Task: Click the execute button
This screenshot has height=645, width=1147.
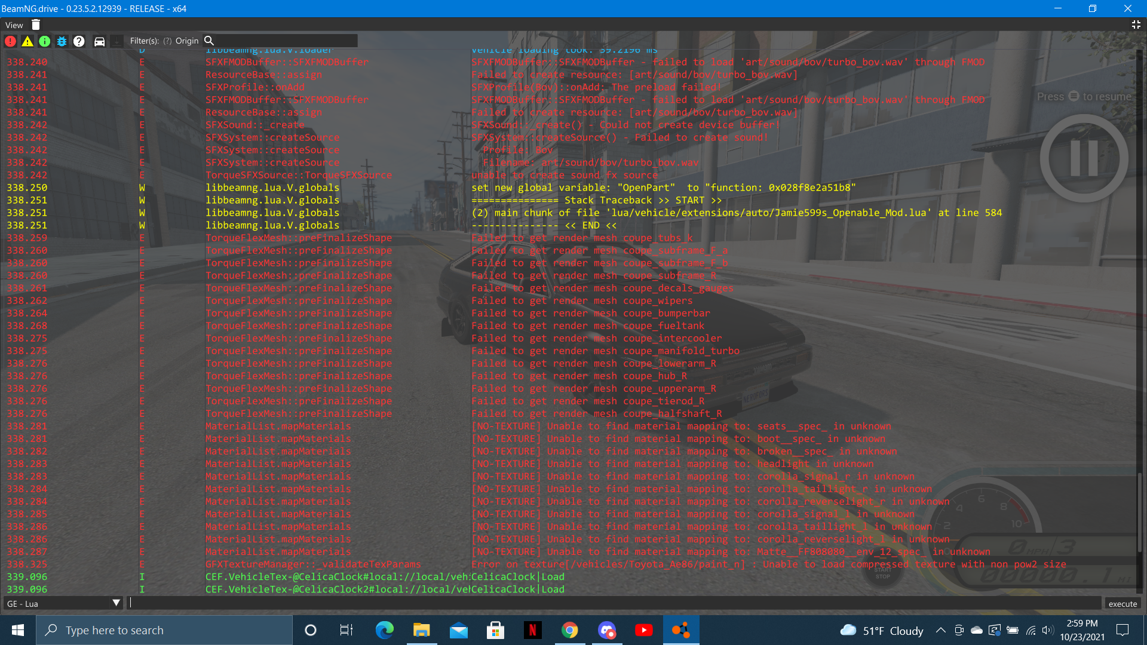Action: 1123,603
